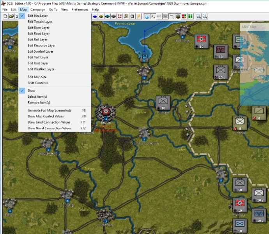Viewport: 269px width, 234px height.
Task: Click the Dresden city on the map
Action: click(x=105, y=216)
